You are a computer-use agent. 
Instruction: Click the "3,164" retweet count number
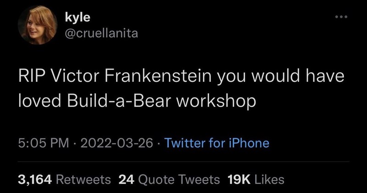[34, 179]
